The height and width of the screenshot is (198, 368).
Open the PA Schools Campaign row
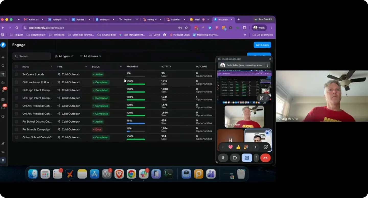(114, 129)
